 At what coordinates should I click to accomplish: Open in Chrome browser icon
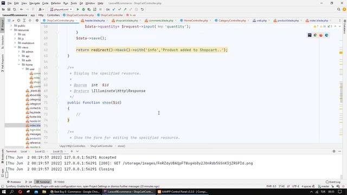click(315, 35)
